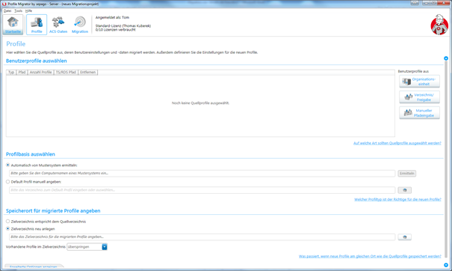
Task: Select Zielverzeichnis neu anlegen option
Action: click(x=7, y=228)
